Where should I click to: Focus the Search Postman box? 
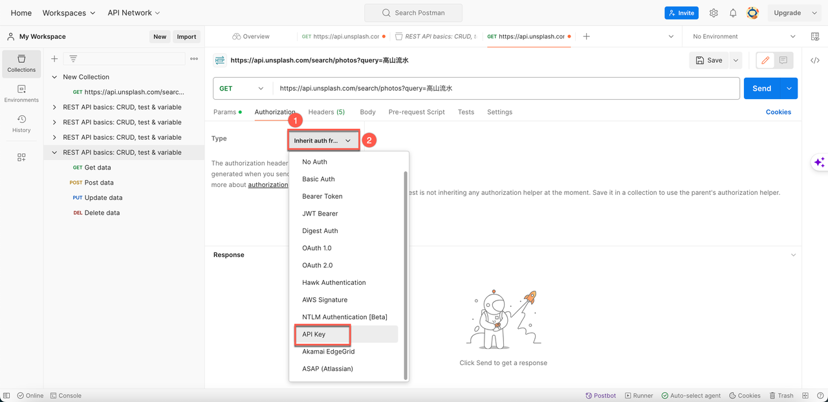[x=413, y=13]
